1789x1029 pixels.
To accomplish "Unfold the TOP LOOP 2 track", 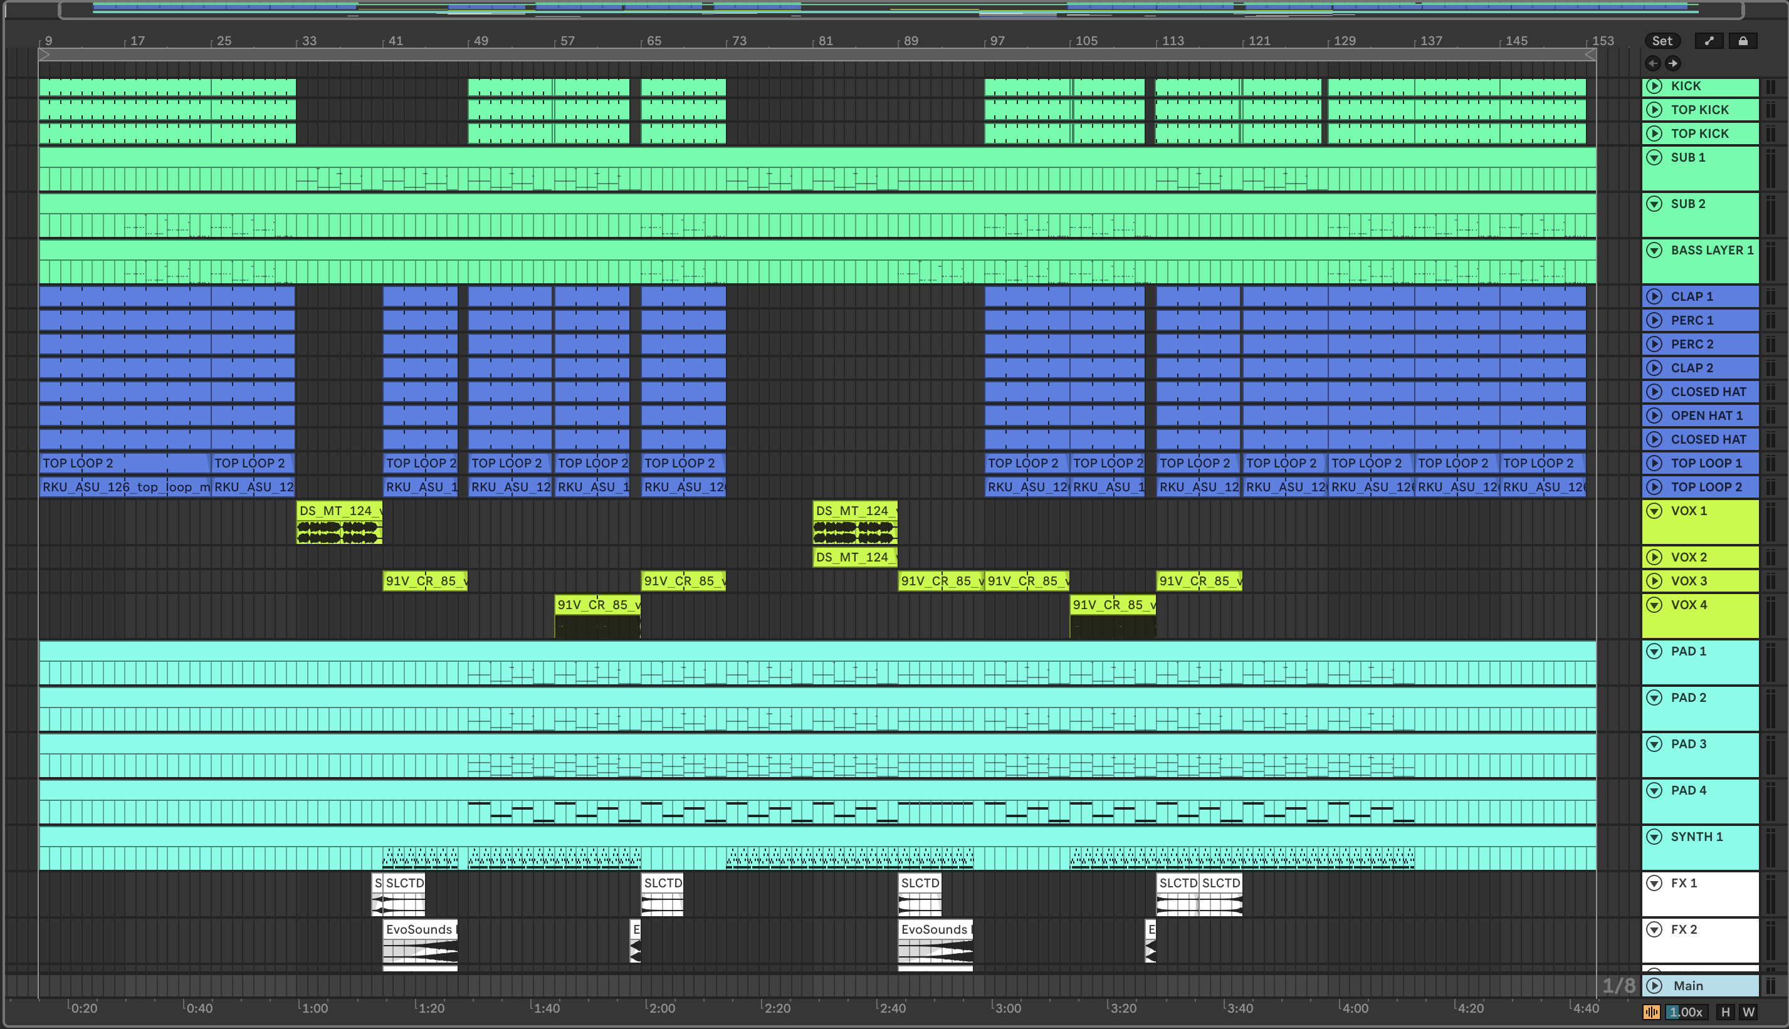I will [x=1654, y=487].
